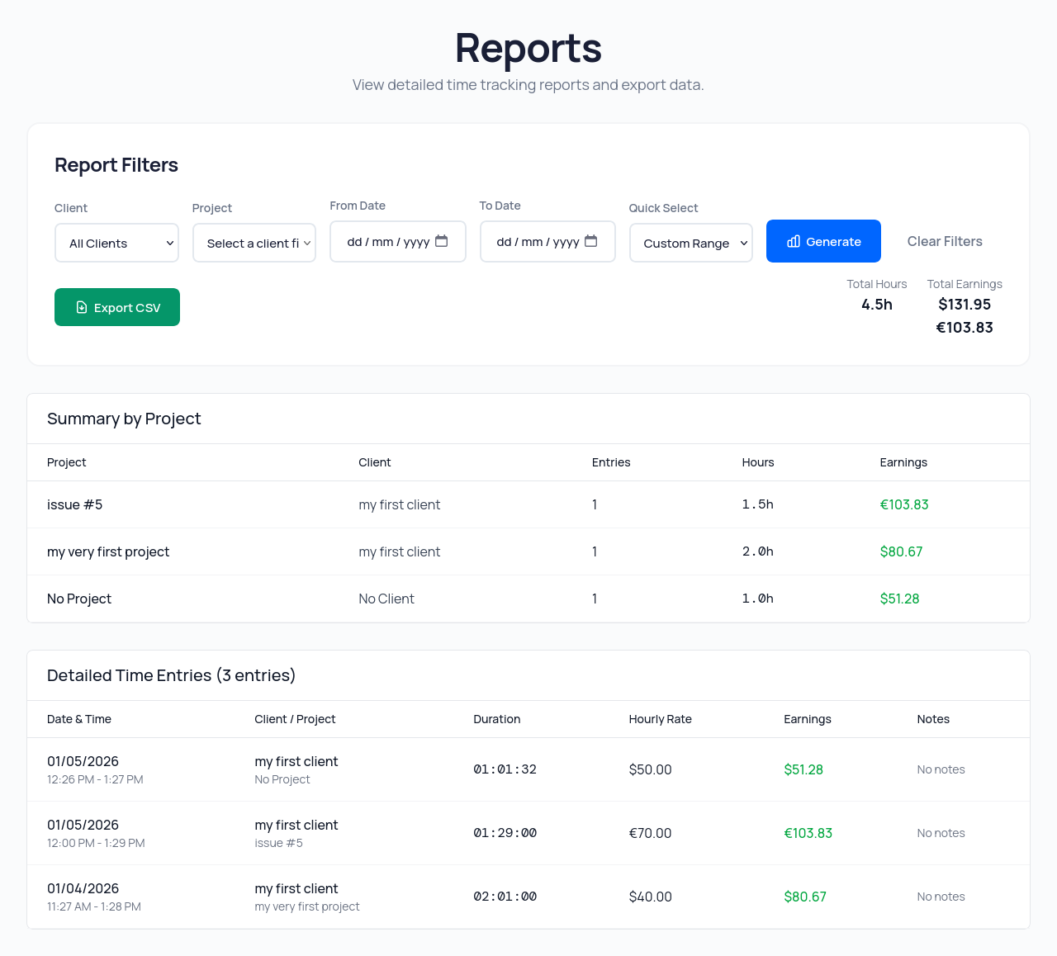Click the Earnings column header in Summary by Project

tap(903, 462)
